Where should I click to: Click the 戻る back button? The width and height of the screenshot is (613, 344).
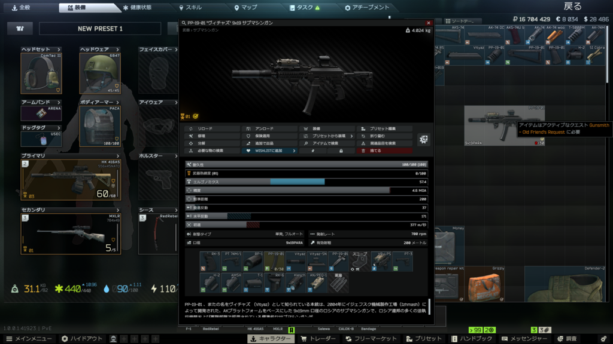(x=572, y=6)
